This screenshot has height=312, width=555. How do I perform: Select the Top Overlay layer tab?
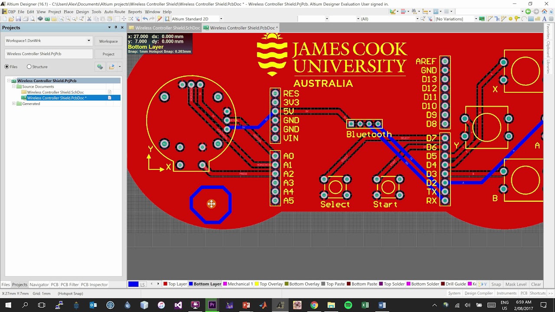268,284
